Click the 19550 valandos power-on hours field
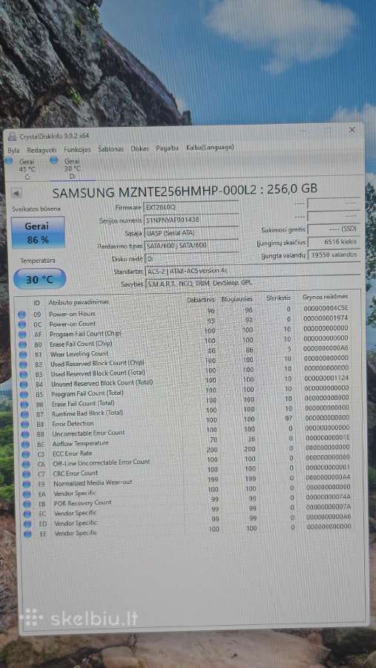This screenshot has height=668, width=376. [333, 255]
